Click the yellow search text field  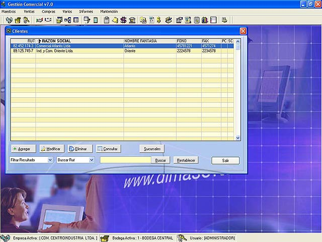125,160
